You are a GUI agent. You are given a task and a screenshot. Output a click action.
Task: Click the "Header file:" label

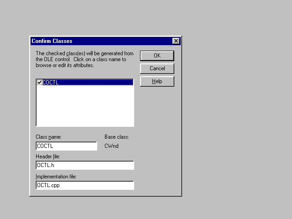pos(47,157)
